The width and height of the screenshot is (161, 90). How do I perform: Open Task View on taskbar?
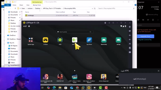coord(43,88)
